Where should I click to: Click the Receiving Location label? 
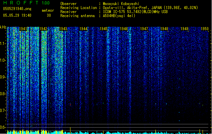79,8
